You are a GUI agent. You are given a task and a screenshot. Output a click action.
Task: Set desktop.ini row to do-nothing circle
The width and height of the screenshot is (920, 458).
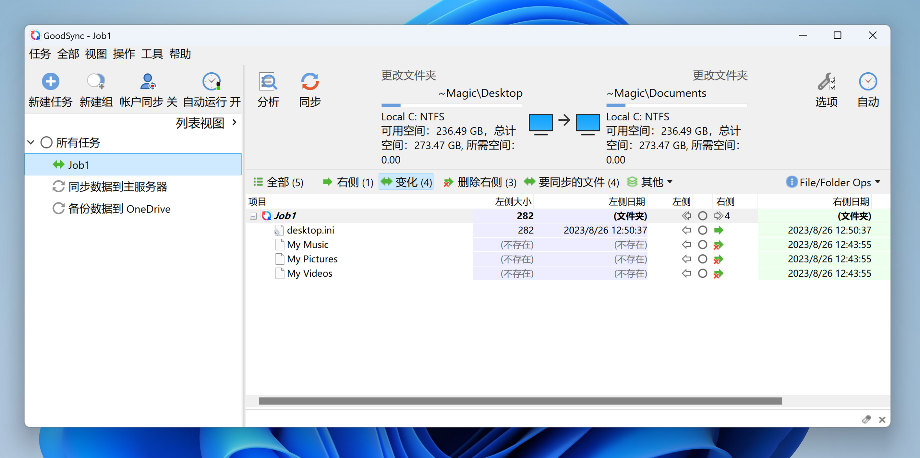703,230
